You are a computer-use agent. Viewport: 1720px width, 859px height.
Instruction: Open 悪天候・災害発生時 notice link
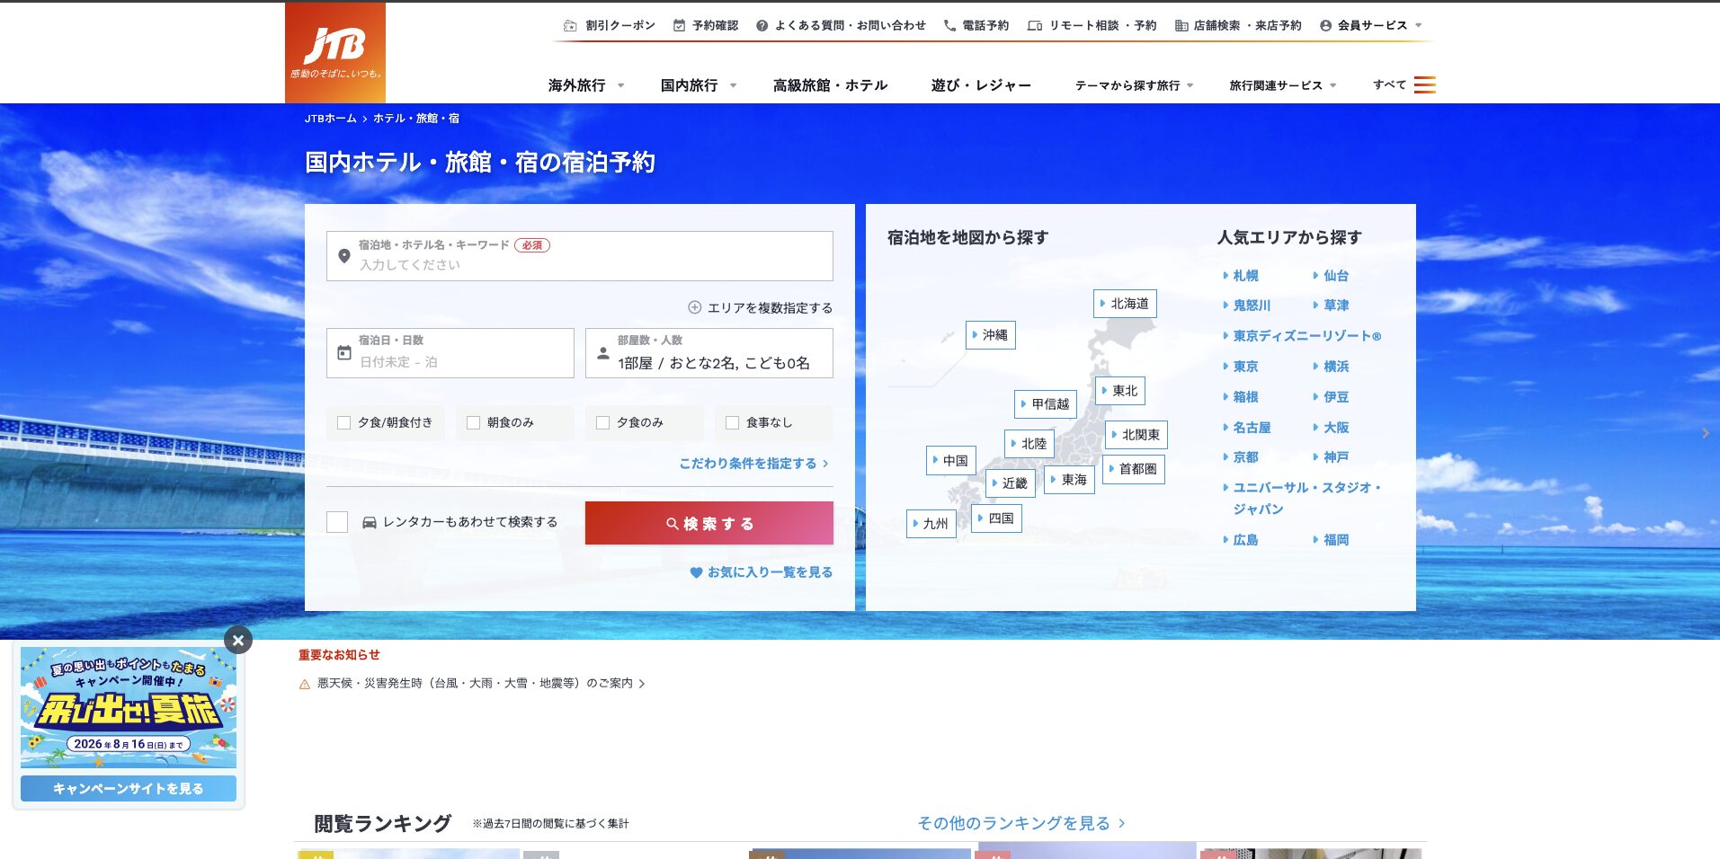pyautogui.click(x=474, y=684)
